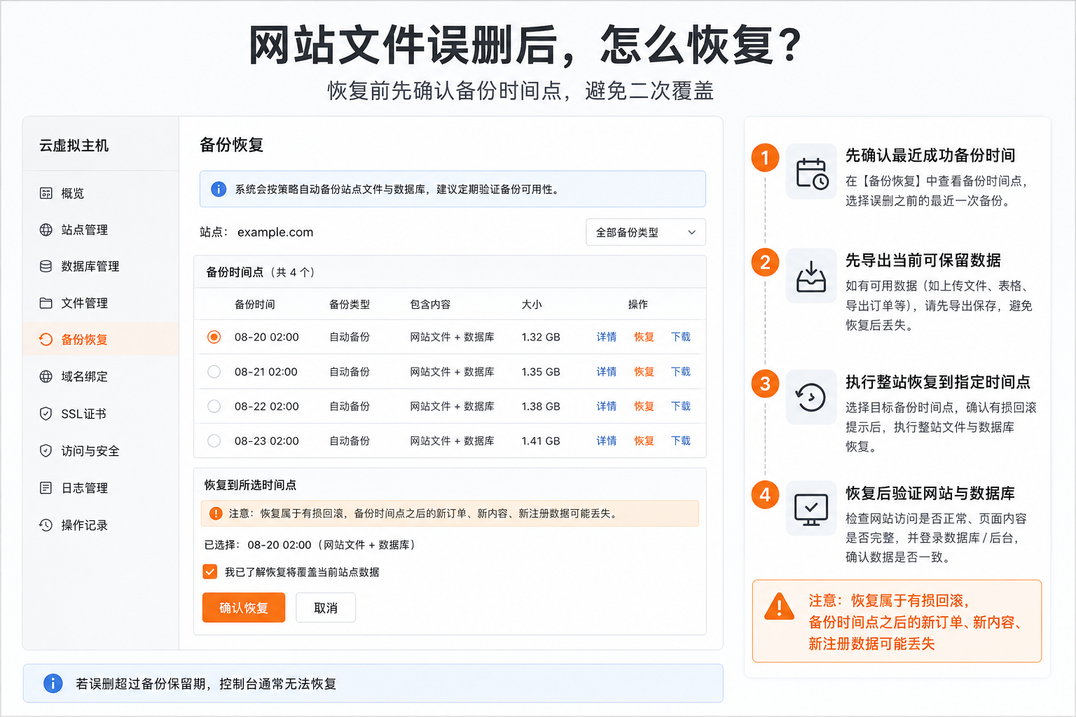Click 下载 for the 08-22 02:00 backup
The image size is (1076, 717).
coord(681,406)
